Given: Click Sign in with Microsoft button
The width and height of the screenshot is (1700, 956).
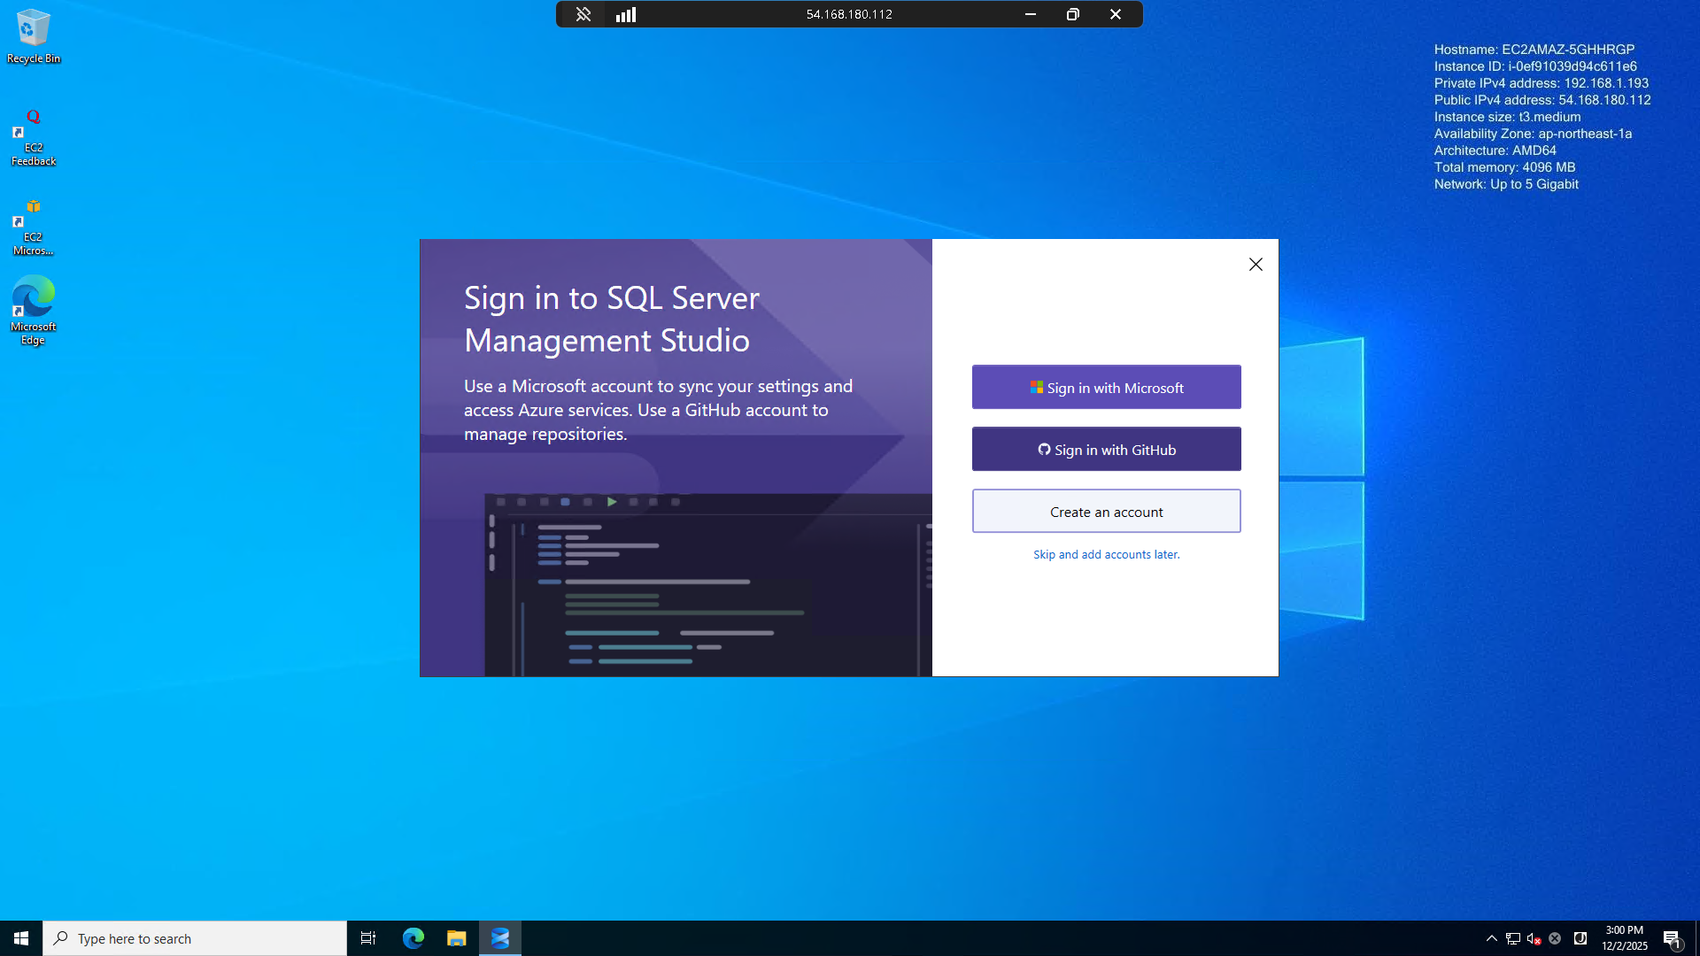Looking at the screenshot, I should tap(1106, 388).
